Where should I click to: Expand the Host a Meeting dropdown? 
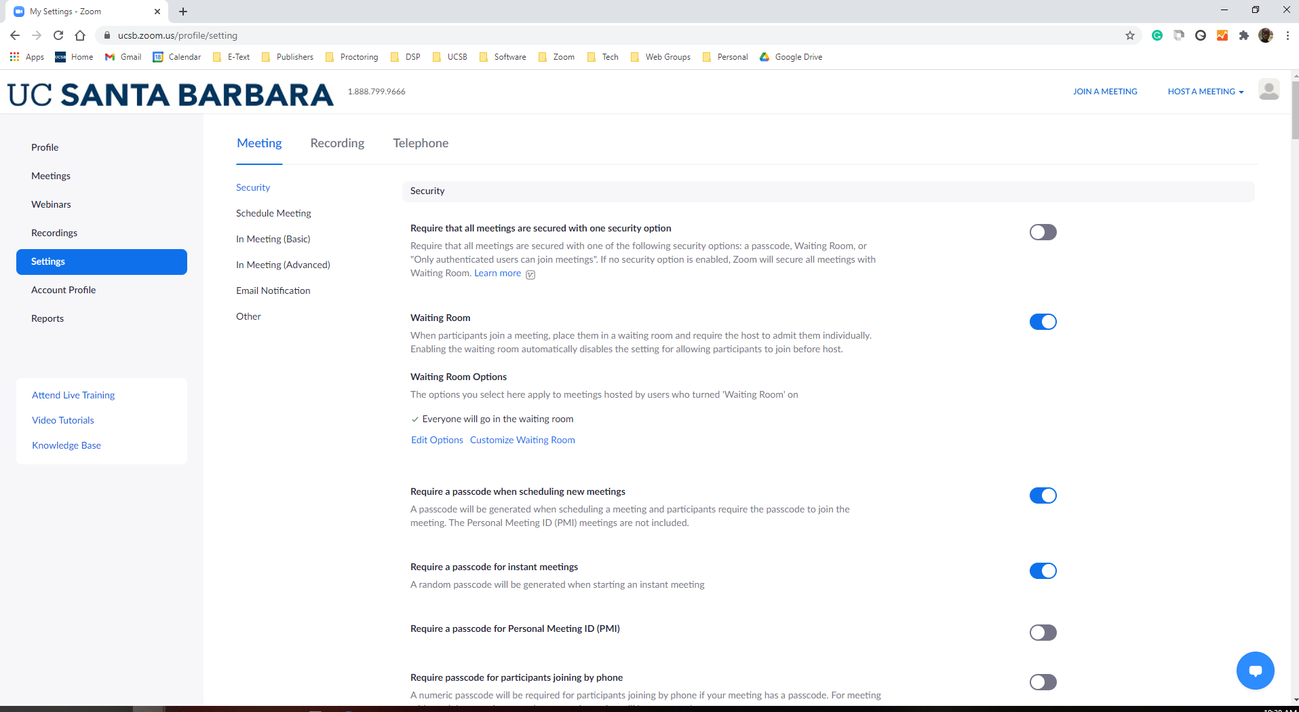pos(1205,92)
